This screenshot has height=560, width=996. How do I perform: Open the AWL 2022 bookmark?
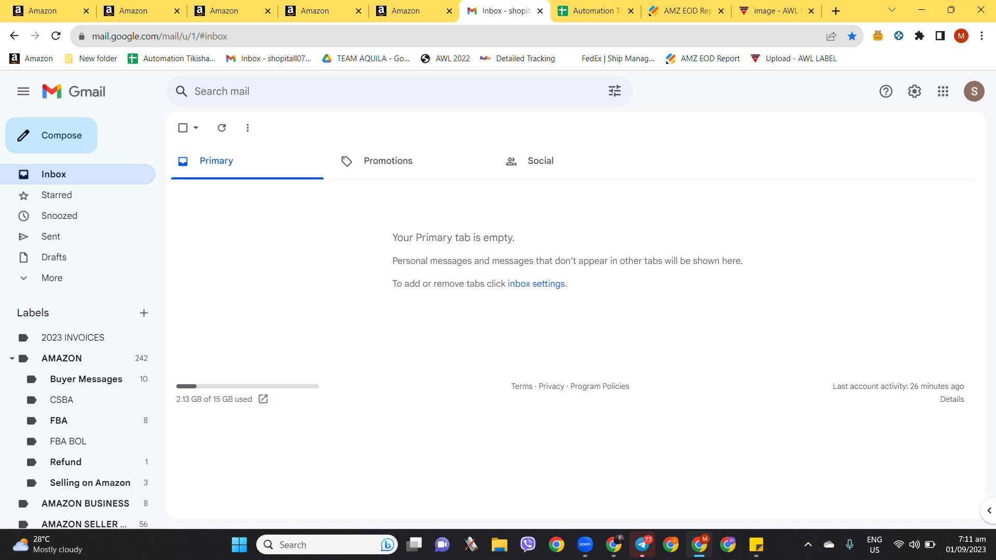(x=446, y=59)
